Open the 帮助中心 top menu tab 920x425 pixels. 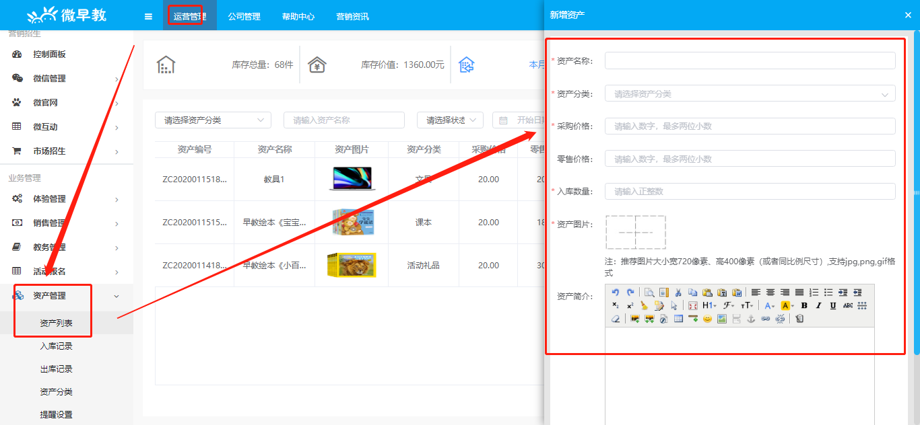(298, 16)
